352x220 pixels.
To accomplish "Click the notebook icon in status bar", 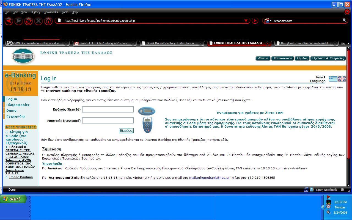I will click(x=312, y=189).
